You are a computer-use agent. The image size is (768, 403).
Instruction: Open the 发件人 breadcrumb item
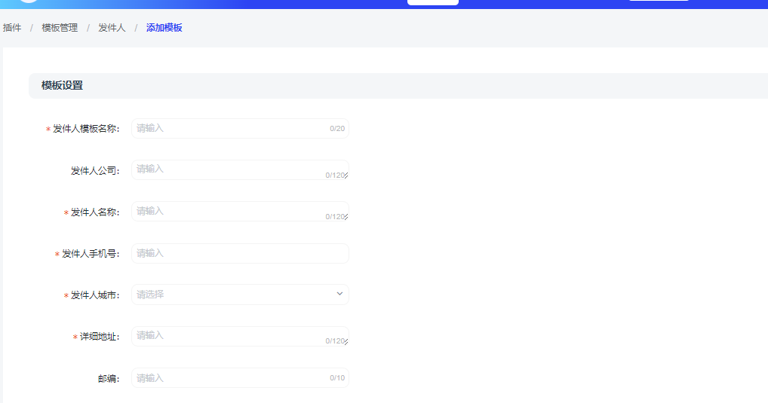tap(112, 28)
